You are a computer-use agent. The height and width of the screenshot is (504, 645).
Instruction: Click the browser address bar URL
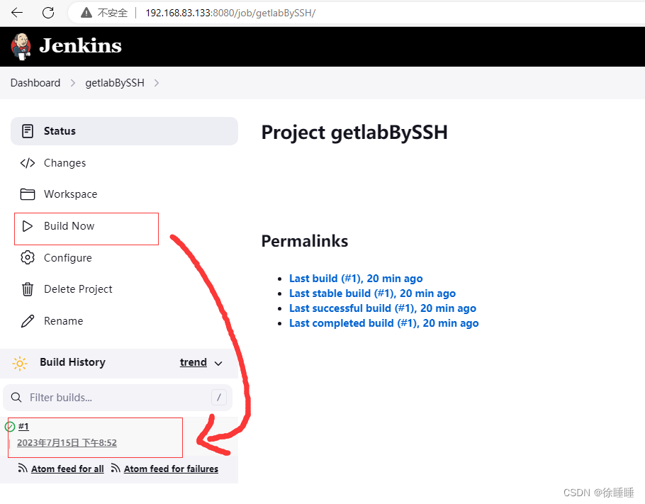click(230, 13)
